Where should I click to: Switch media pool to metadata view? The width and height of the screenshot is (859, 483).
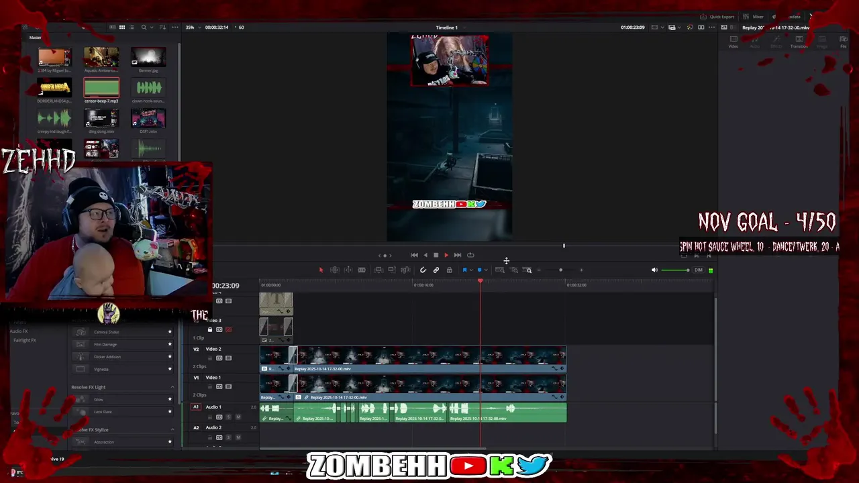111,28
